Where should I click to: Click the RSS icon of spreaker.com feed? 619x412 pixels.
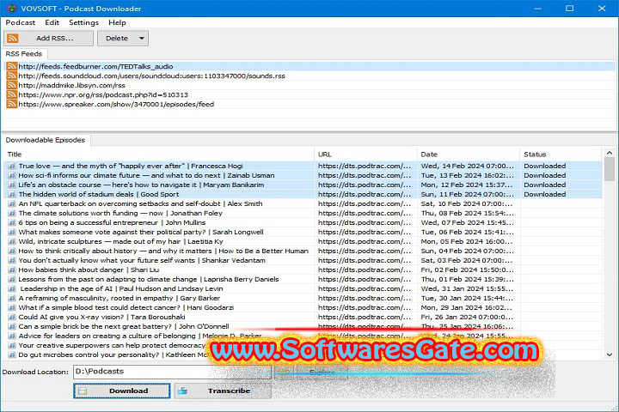point(12,104)
